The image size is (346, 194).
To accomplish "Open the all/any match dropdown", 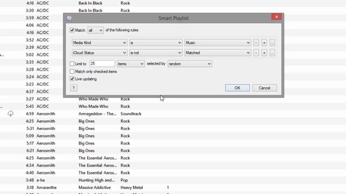I will [96, 30].
